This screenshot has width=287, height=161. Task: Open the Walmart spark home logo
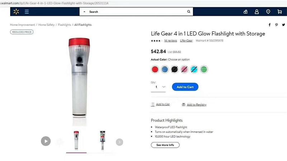(16, 12)
